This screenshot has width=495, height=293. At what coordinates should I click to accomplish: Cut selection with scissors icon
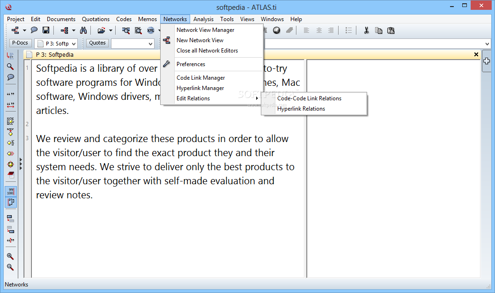(366, 30)
